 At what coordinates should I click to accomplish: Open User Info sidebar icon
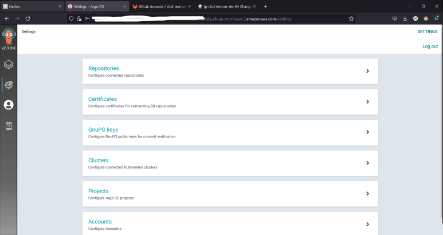click(x=9, y=105)
